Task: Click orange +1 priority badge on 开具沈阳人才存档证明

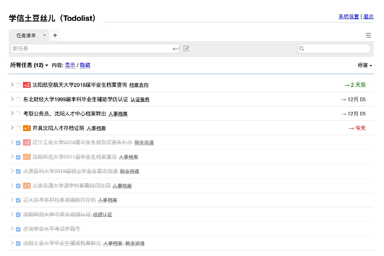Action: click(x=27, y=128)
